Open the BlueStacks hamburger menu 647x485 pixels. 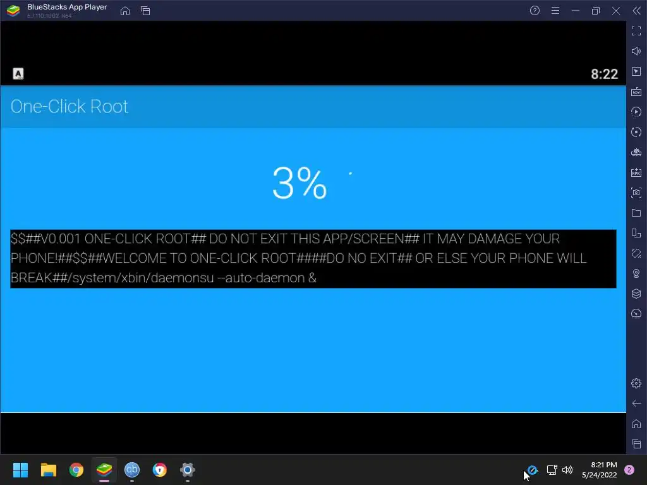click(555, 11)
